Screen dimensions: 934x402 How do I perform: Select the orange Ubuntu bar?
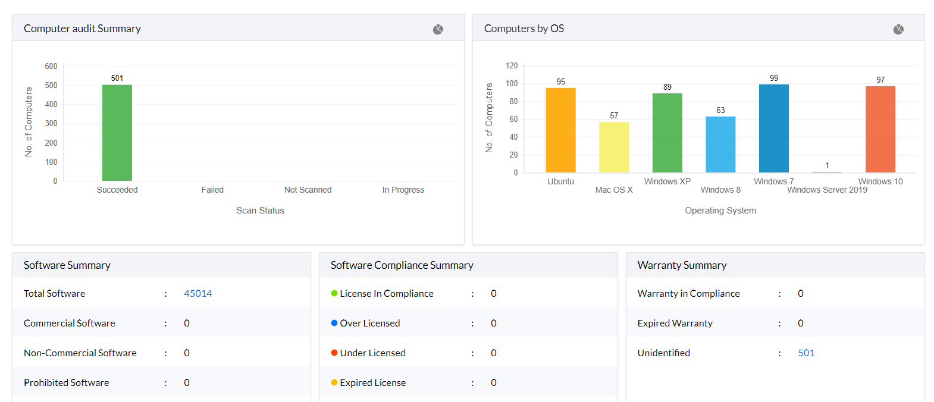(560, 130)
